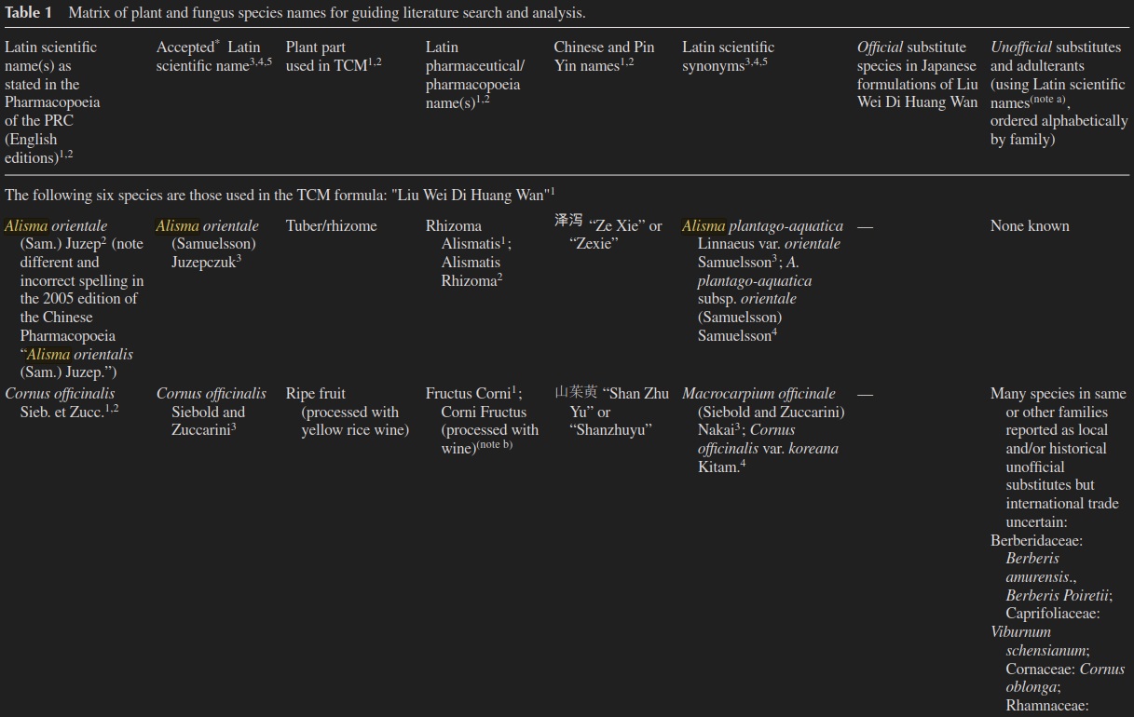
Task: Click the highlighted "Alisma" in plantago-aquatica synonym cell
Action: click(703, 226)
